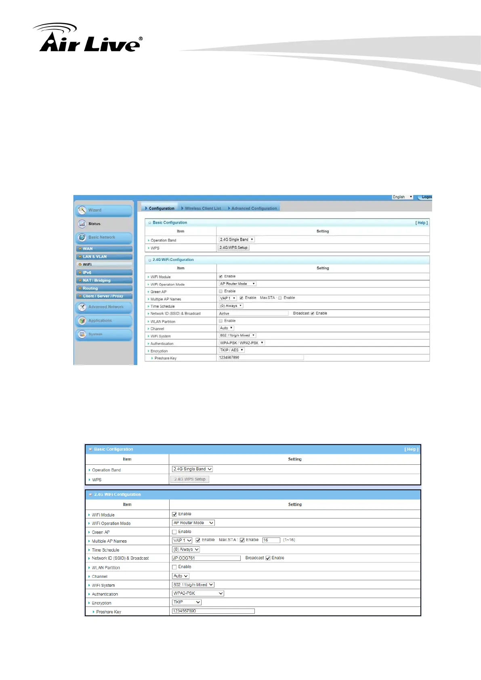This screenshot has width=481, height=680.
Task: Enable Green AP checkbox in lower panel
Action: (174, 532)
